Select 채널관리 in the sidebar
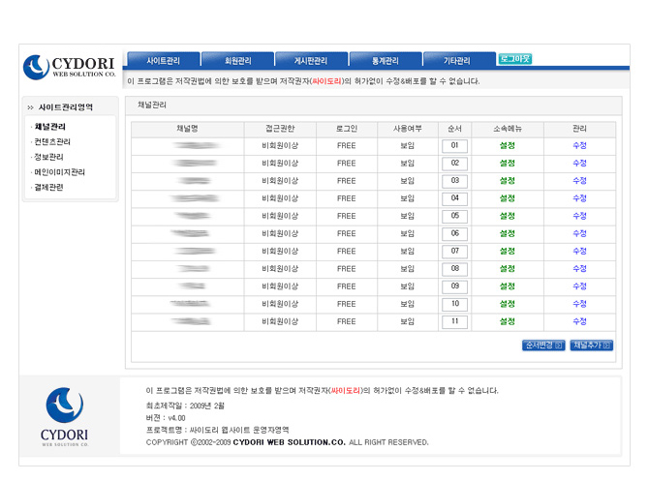The height and width of the screenshot is (481, 649). (50, 127)
